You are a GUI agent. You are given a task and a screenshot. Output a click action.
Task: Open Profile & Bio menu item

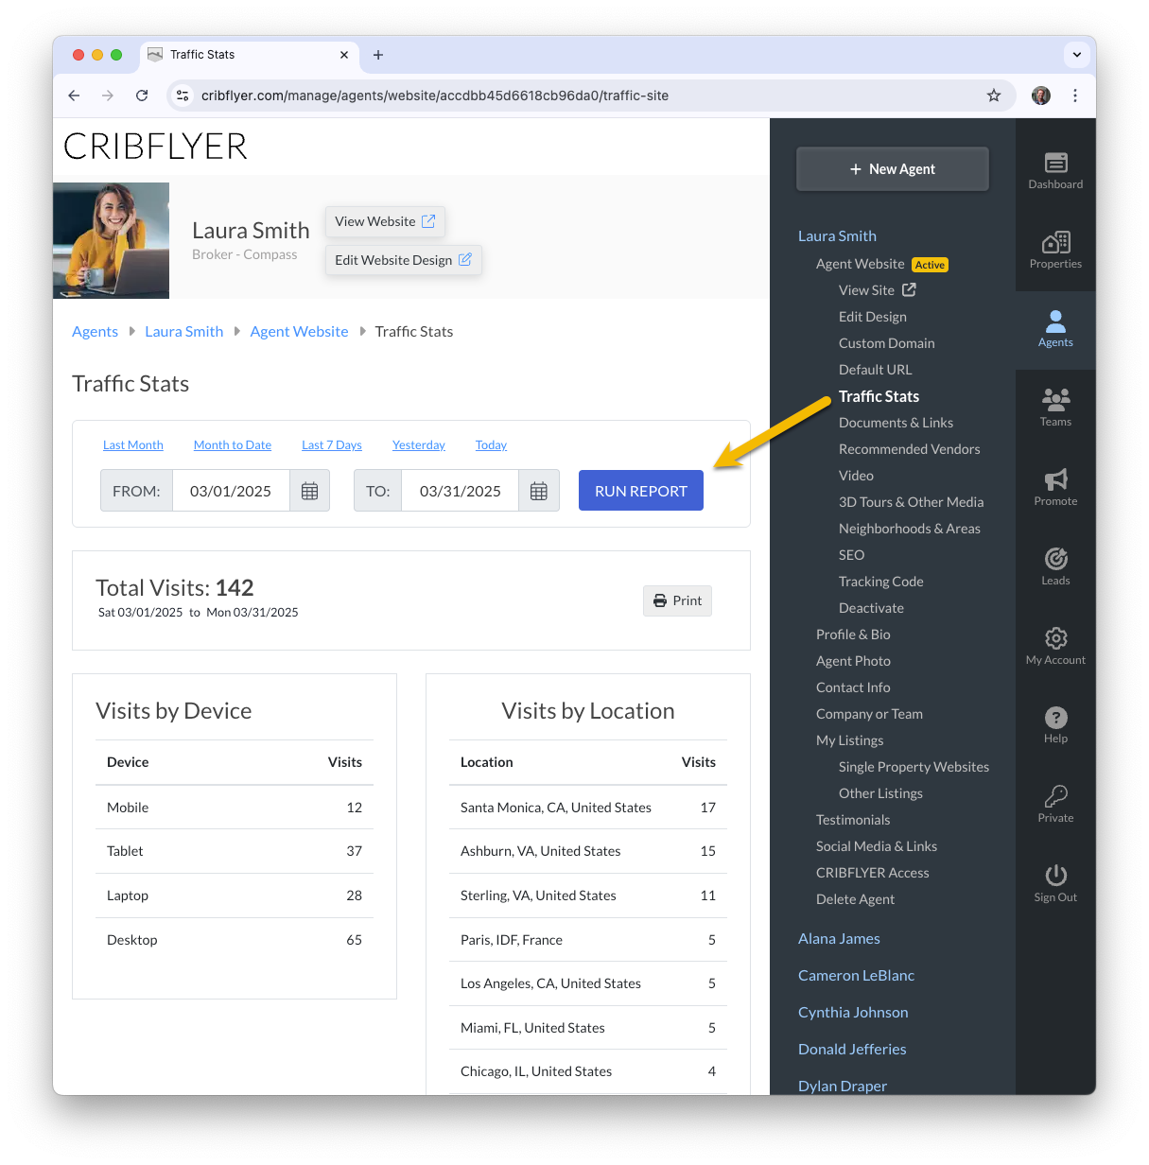tap(853, 635)
